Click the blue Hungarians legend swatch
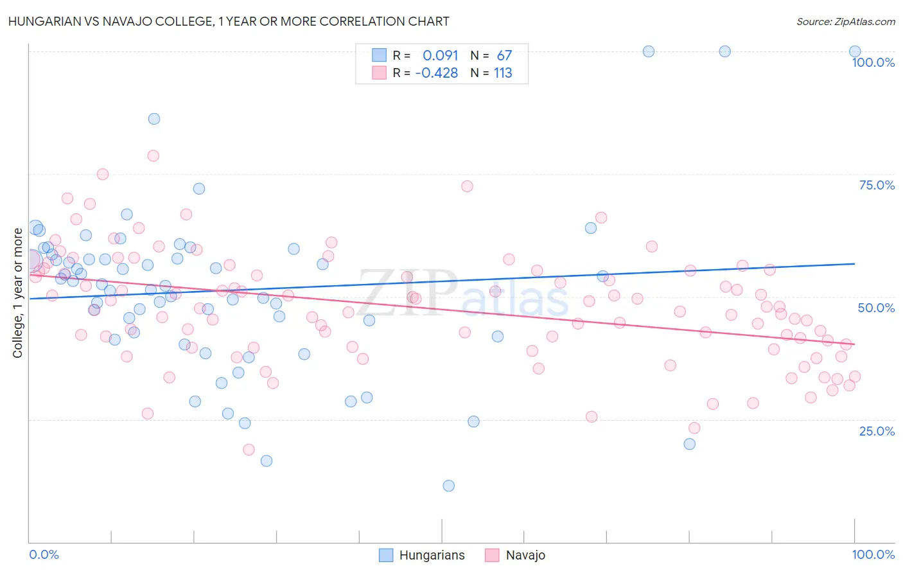Image resolution: width=903 pixels, height=573 pixels. tap(385, 555)
